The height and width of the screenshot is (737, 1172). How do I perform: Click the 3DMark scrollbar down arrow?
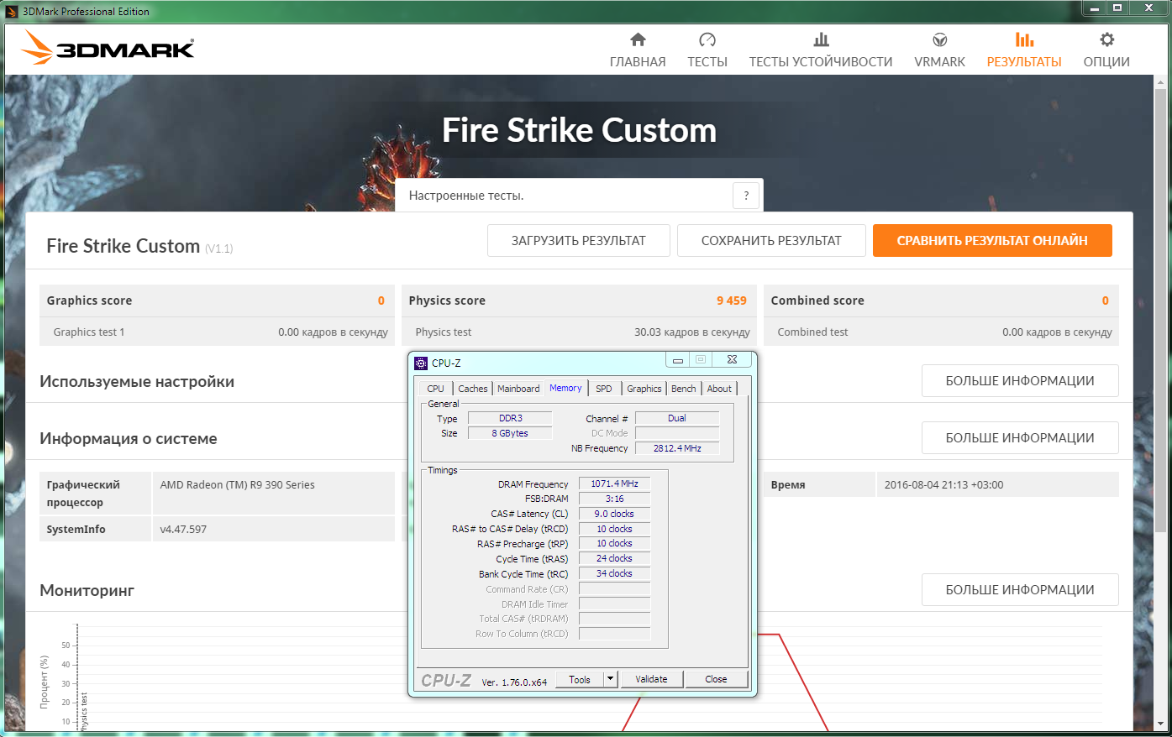(1162, 724)
